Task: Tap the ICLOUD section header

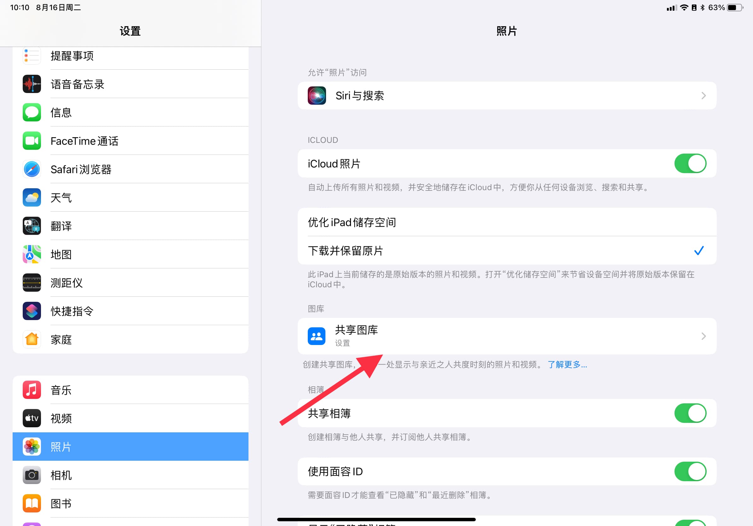Action: tap(323, 140)
